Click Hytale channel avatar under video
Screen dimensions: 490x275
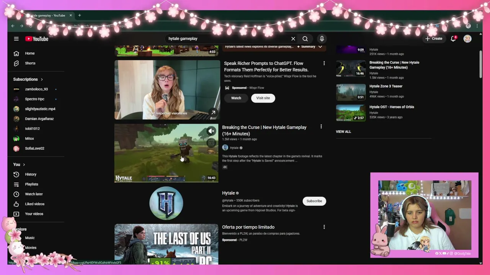click(x=225, y=148)
